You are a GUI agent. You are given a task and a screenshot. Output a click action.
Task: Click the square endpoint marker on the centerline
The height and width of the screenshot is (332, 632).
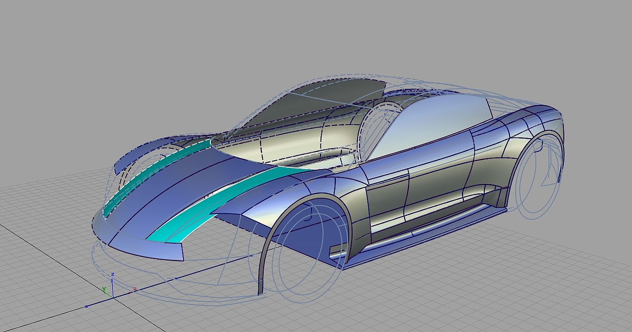[x=86, y=306]
